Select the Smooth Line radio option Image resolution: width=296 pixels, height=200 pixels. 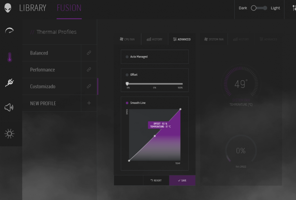pyautogui.click(x=127, y=103)
